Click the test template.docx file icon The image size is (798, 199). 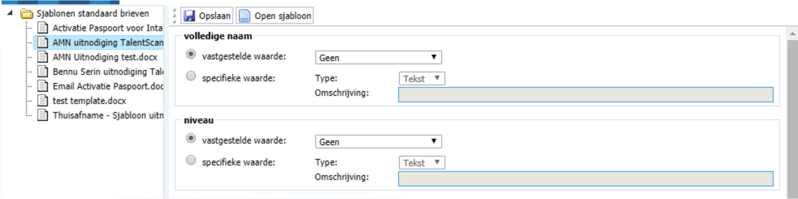coord(43,101)
